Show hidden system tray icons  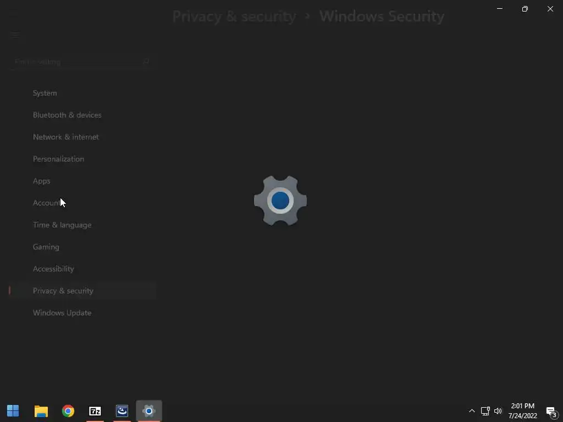click(x=472, y=411)
